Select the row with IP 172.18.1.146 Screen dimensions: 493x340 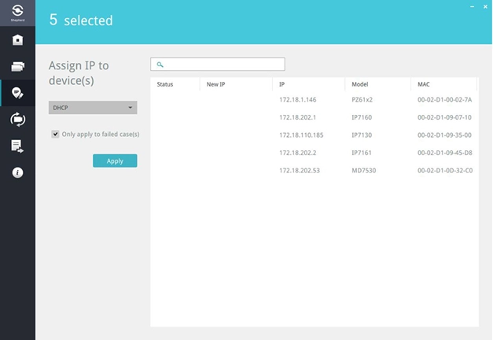pyautogui.click(x=315, y=100)
